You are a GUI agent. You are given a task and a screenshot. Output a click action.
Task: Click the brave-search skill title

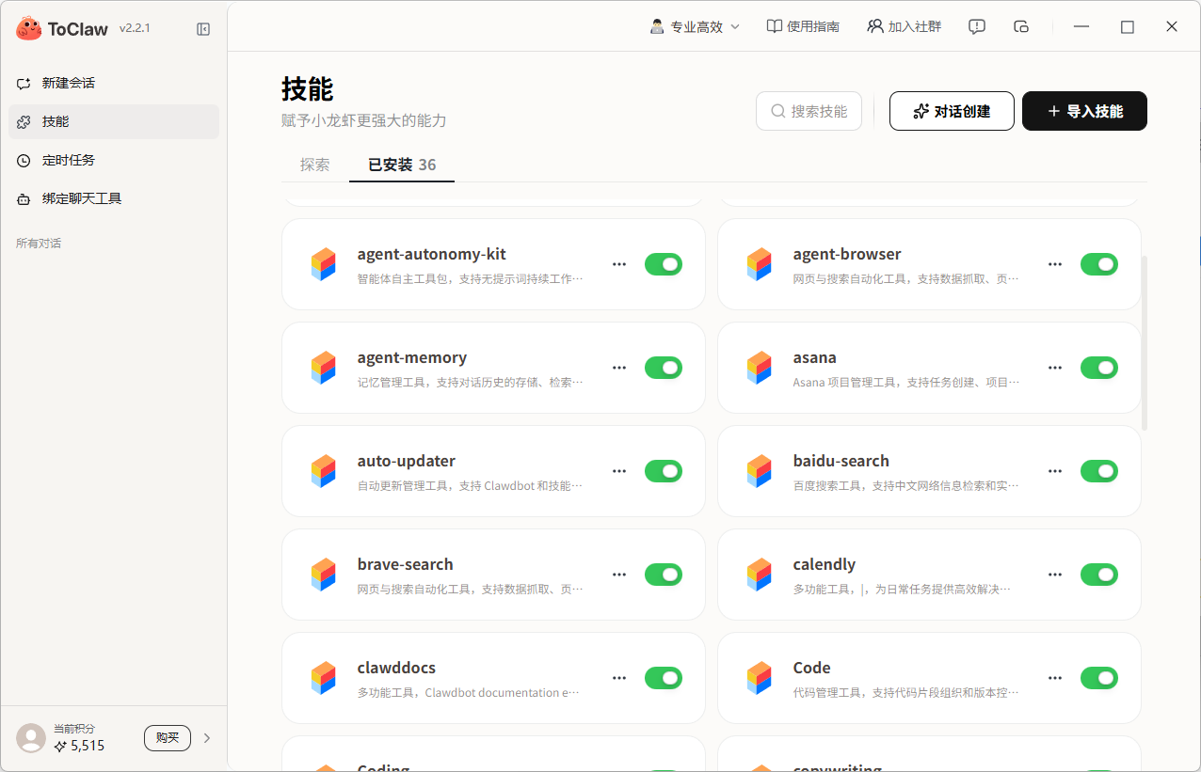pyautogui.click(x=406, y=564)
